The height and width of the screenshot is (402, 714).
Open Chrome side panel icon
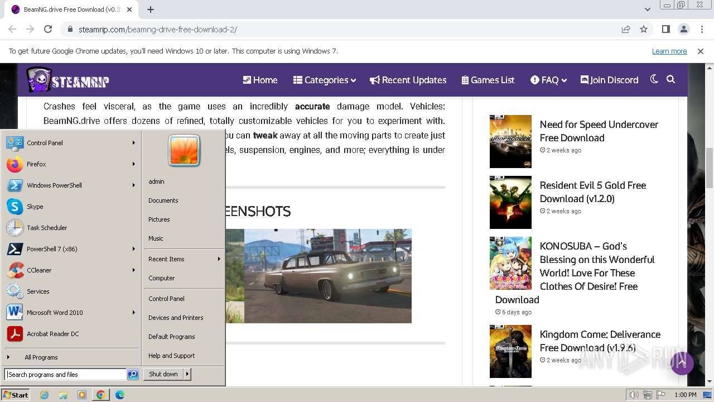(665, 29)
